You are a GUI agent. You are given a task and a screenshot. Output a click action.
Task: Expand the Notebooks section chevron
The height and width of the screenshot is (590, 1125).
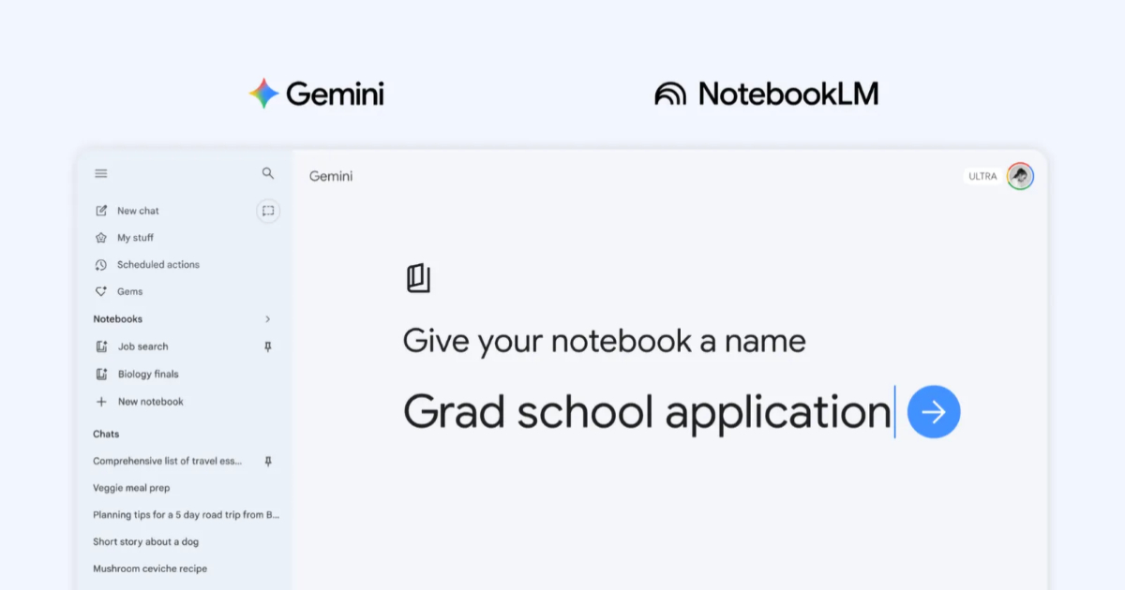(x=268, y=318)
